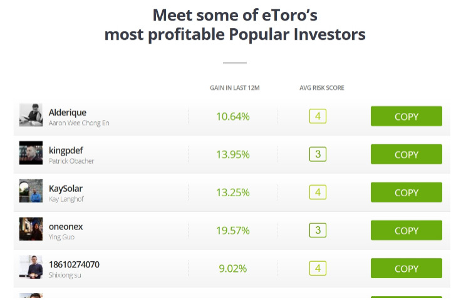
Task: Click kingpdef's risk score 3 badge
Action: [318, 154]
